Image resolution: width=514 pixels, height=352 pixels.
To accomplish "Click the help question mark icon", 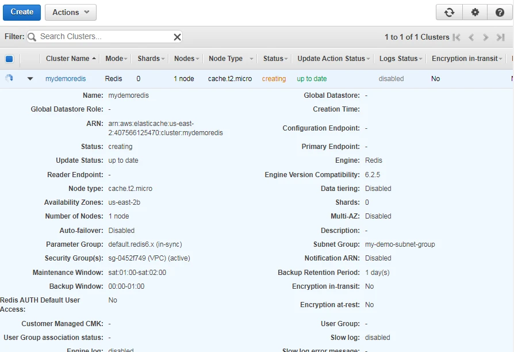I will click(500, 12).
